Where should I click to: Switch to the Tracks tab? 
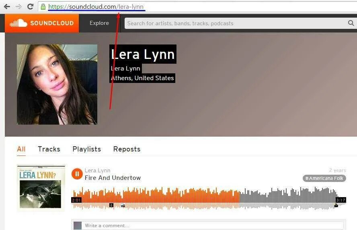pyautogui.click(x=49, y=149)
